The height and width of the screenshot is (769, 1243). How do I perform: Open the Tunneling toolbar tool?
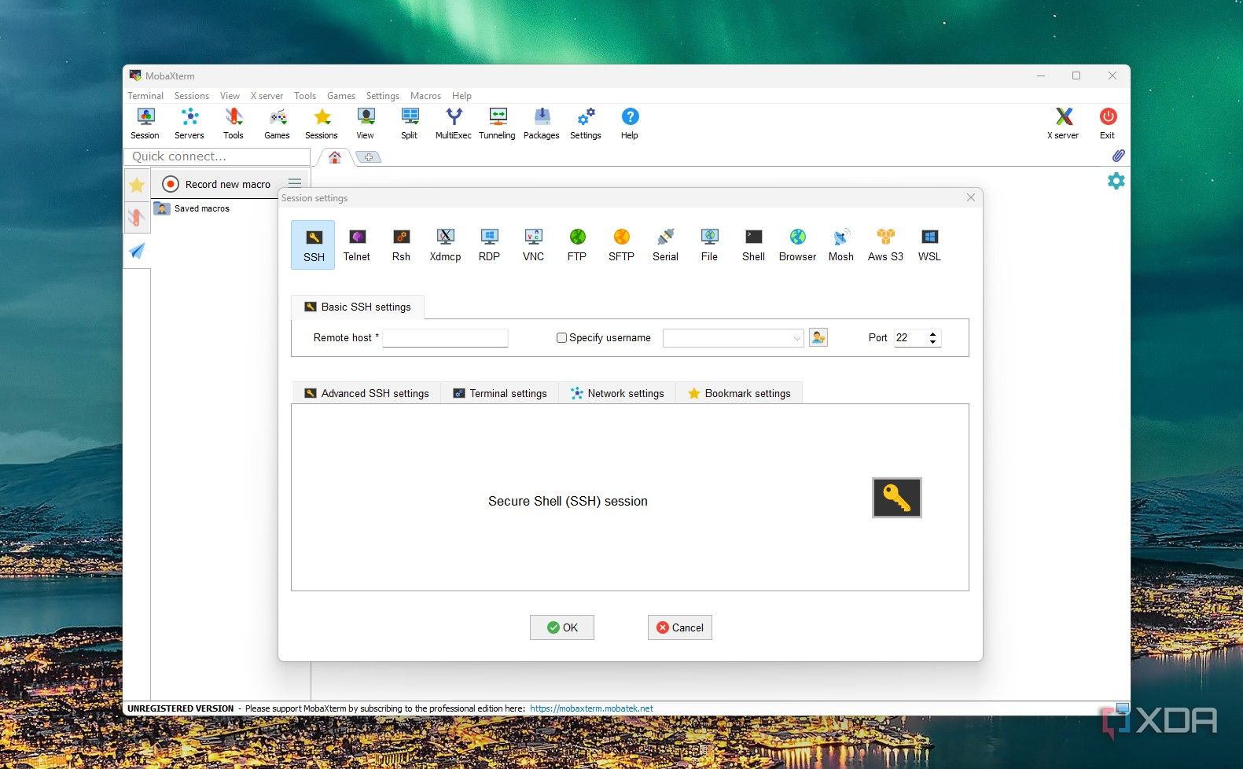click(x=497, y=123)
